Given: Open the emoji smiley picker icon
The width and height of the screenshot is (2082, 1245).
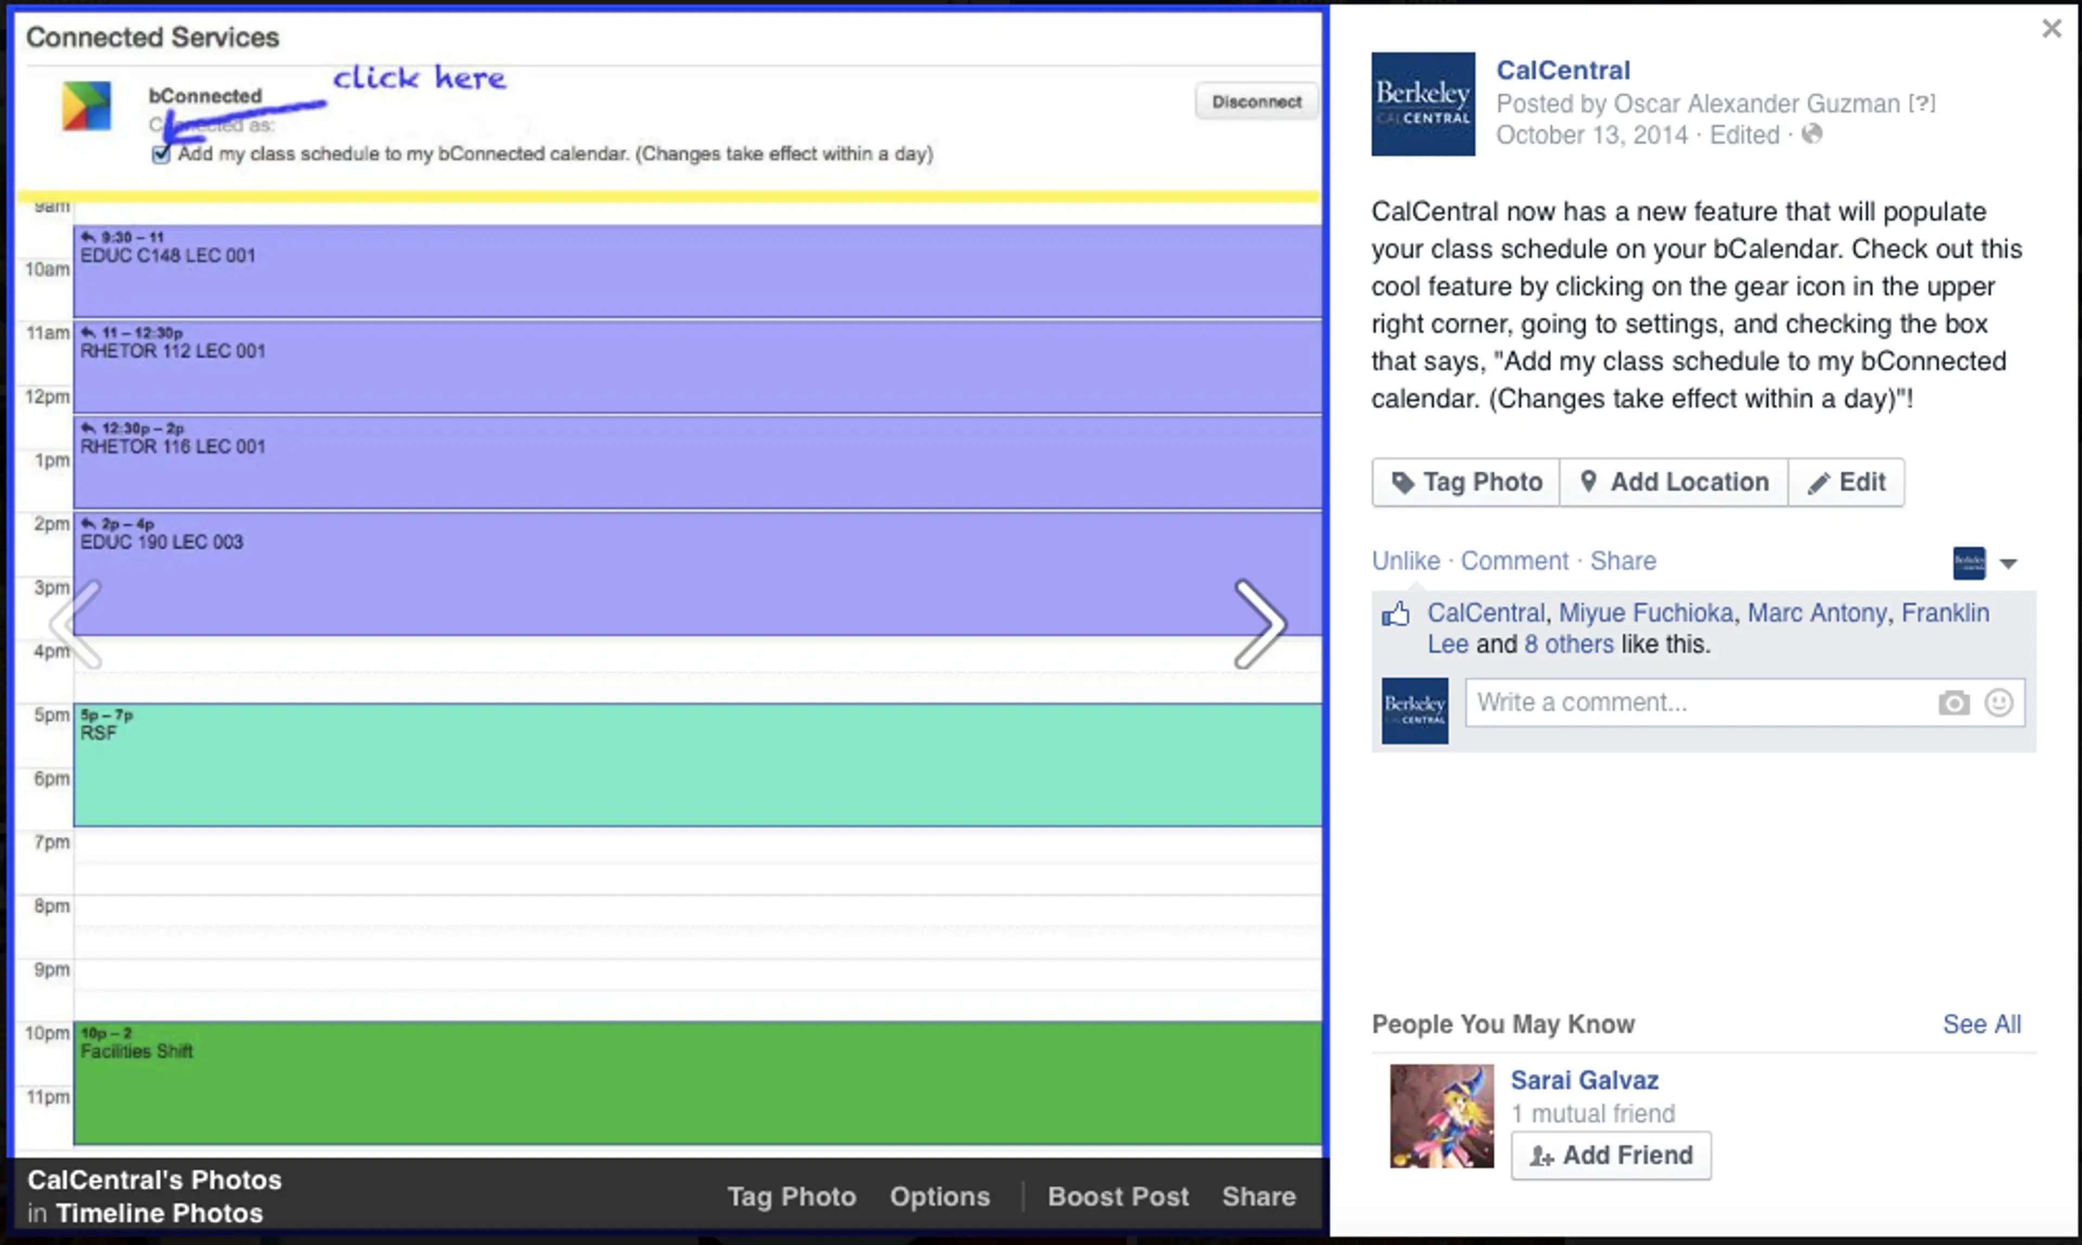Looking at the screenshot, I should (x=1999, y=702).
